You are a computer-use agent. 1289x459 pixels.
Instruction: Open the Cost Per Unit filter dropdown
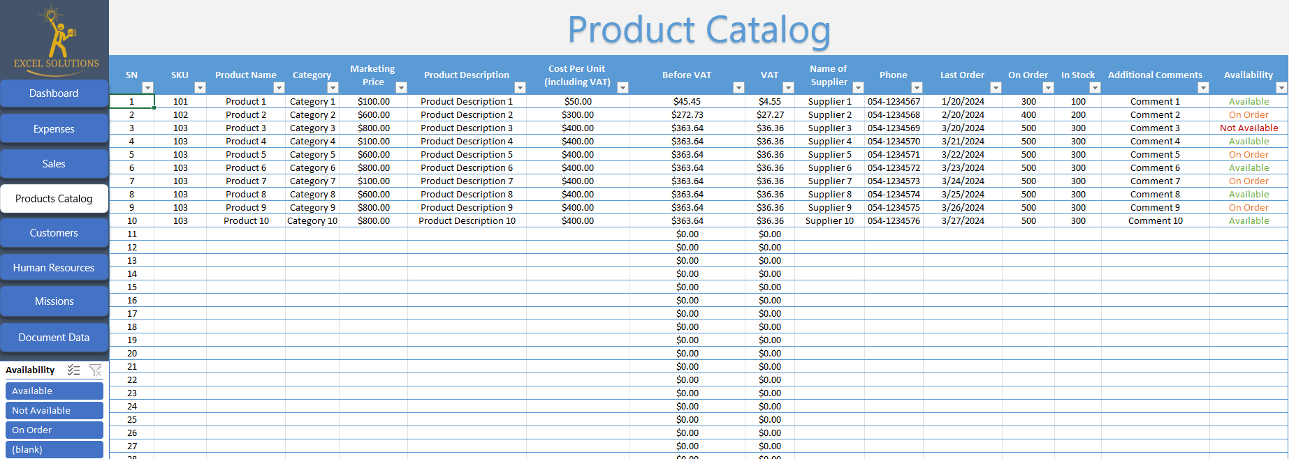tap(623, 88)
